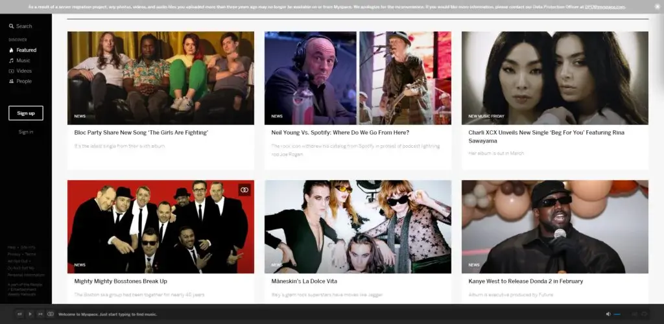Image resolution: width=664 pixels, height=324 pixels.
Task: Click the Ad Opt-Out link in footer
Action: coord(18,261)
